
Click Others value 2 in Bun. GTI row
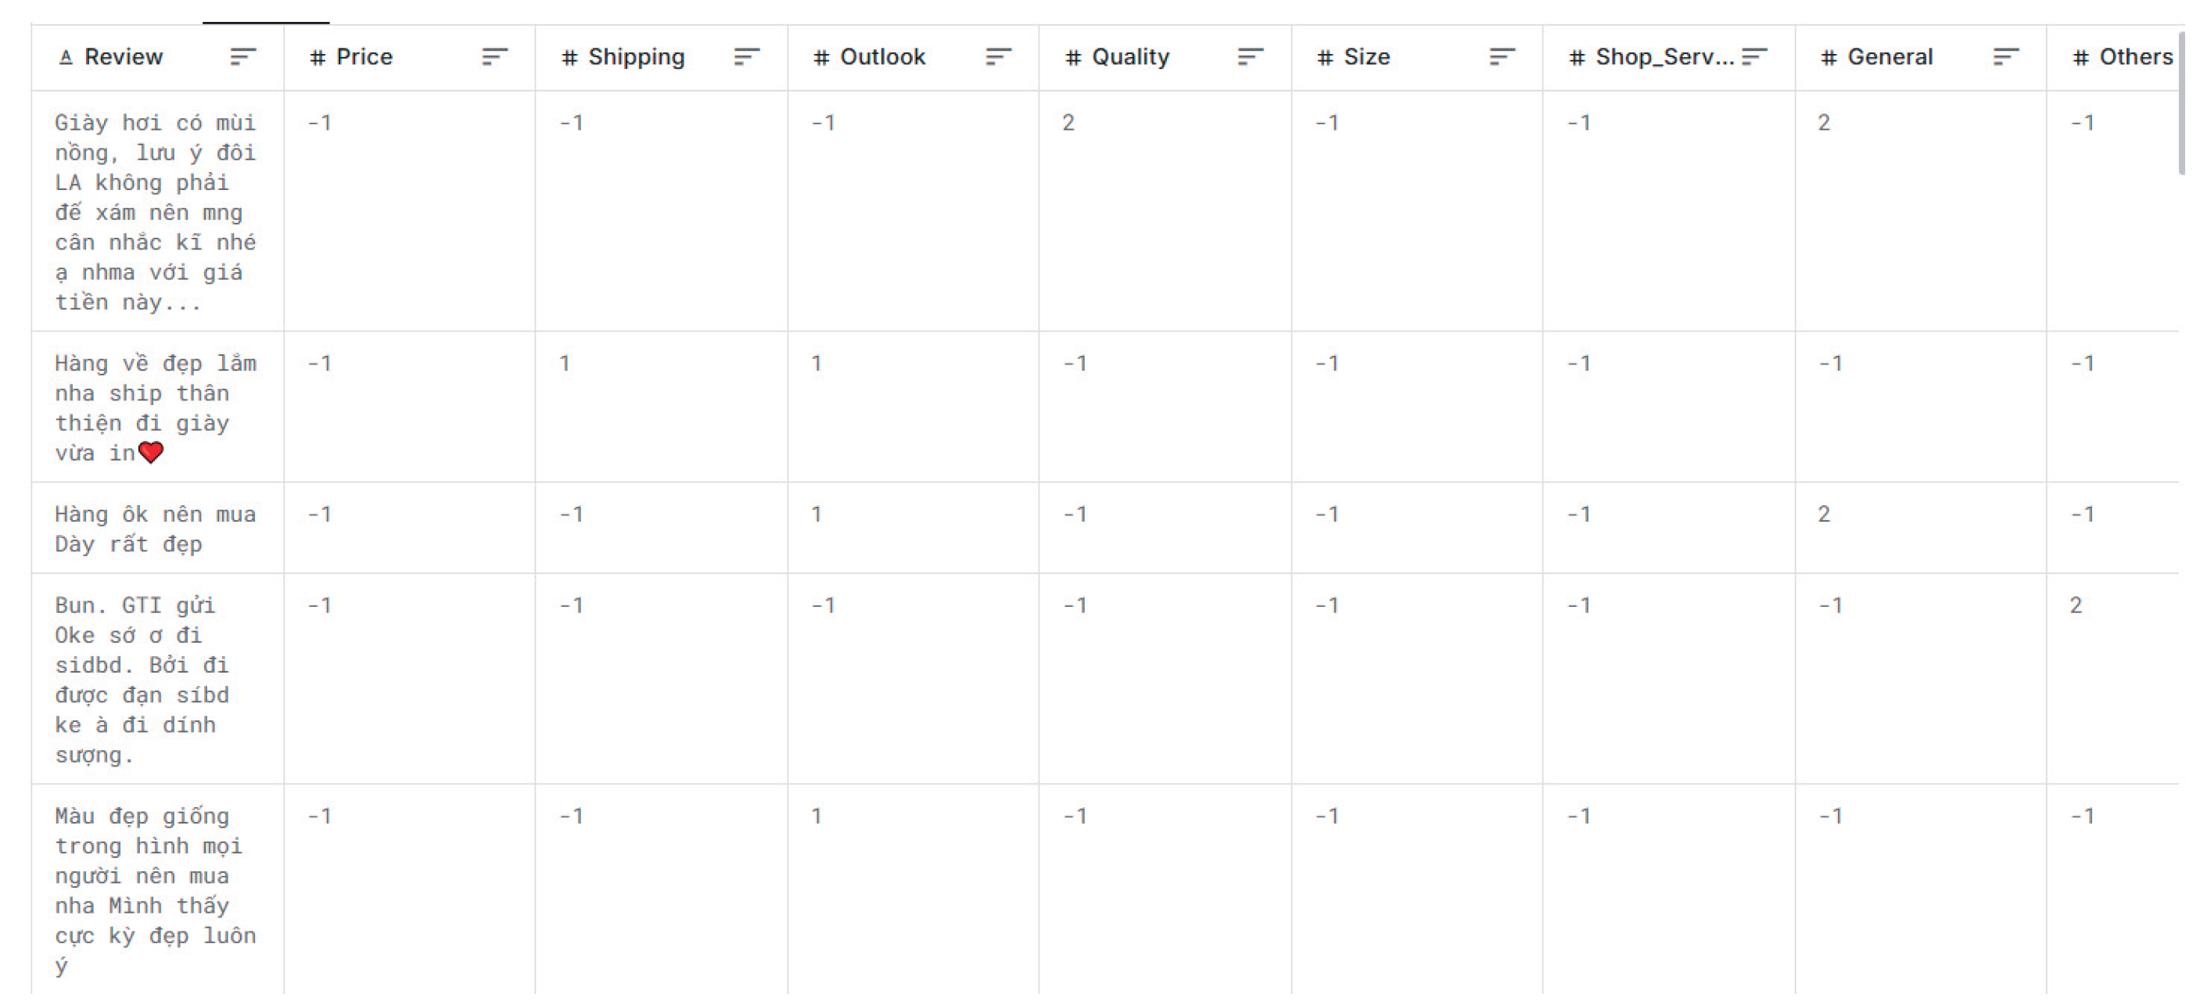coord(2076,606)
